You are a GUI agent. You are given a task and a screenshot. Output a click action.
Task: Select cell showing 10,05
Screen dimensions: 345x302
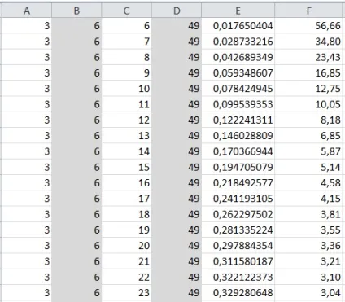(308, 104)
